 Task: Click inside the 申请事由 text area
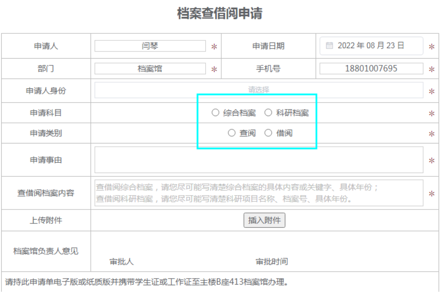pos(259,160)
